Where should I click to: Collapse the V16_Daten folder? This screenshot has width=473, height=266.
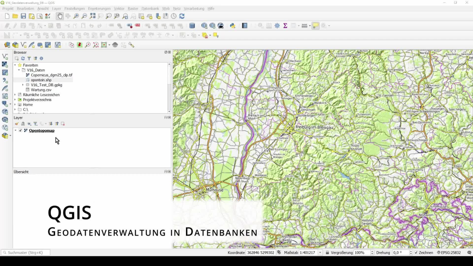19,70
